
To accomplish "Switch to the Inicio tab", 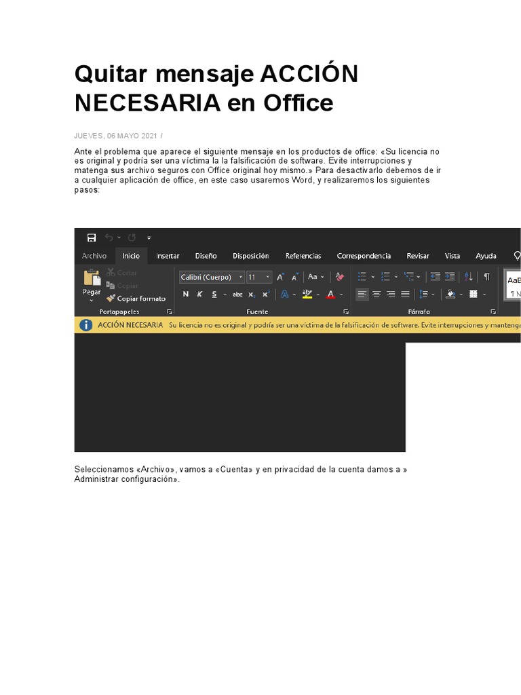I will (x=131, y=256).
